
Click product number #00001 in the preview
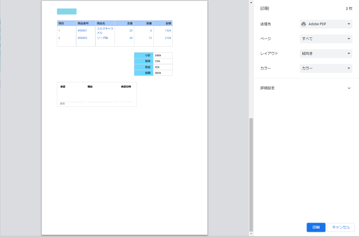pyautogui.click(x=82, y=31)
